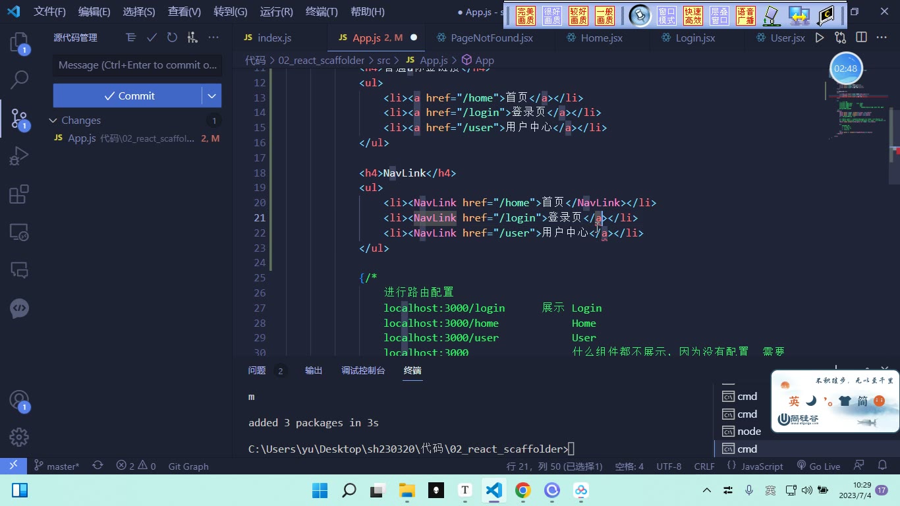Screen dimensions: 900x506
Task: Open the Explorer view in activity bar
Action: click(19, 43)
